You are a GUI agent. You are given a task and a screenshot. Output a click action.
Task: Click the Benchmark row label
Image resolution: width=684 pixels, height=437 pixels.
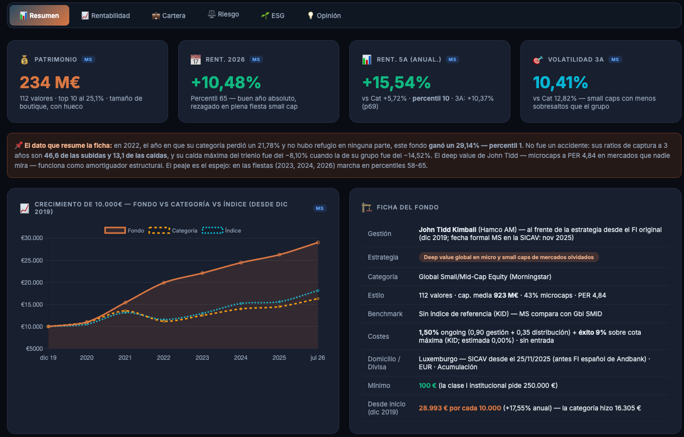[x=385, y=314]
